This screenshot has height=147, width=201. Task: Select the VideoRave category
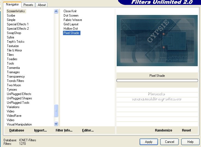[x=14, y=115]
